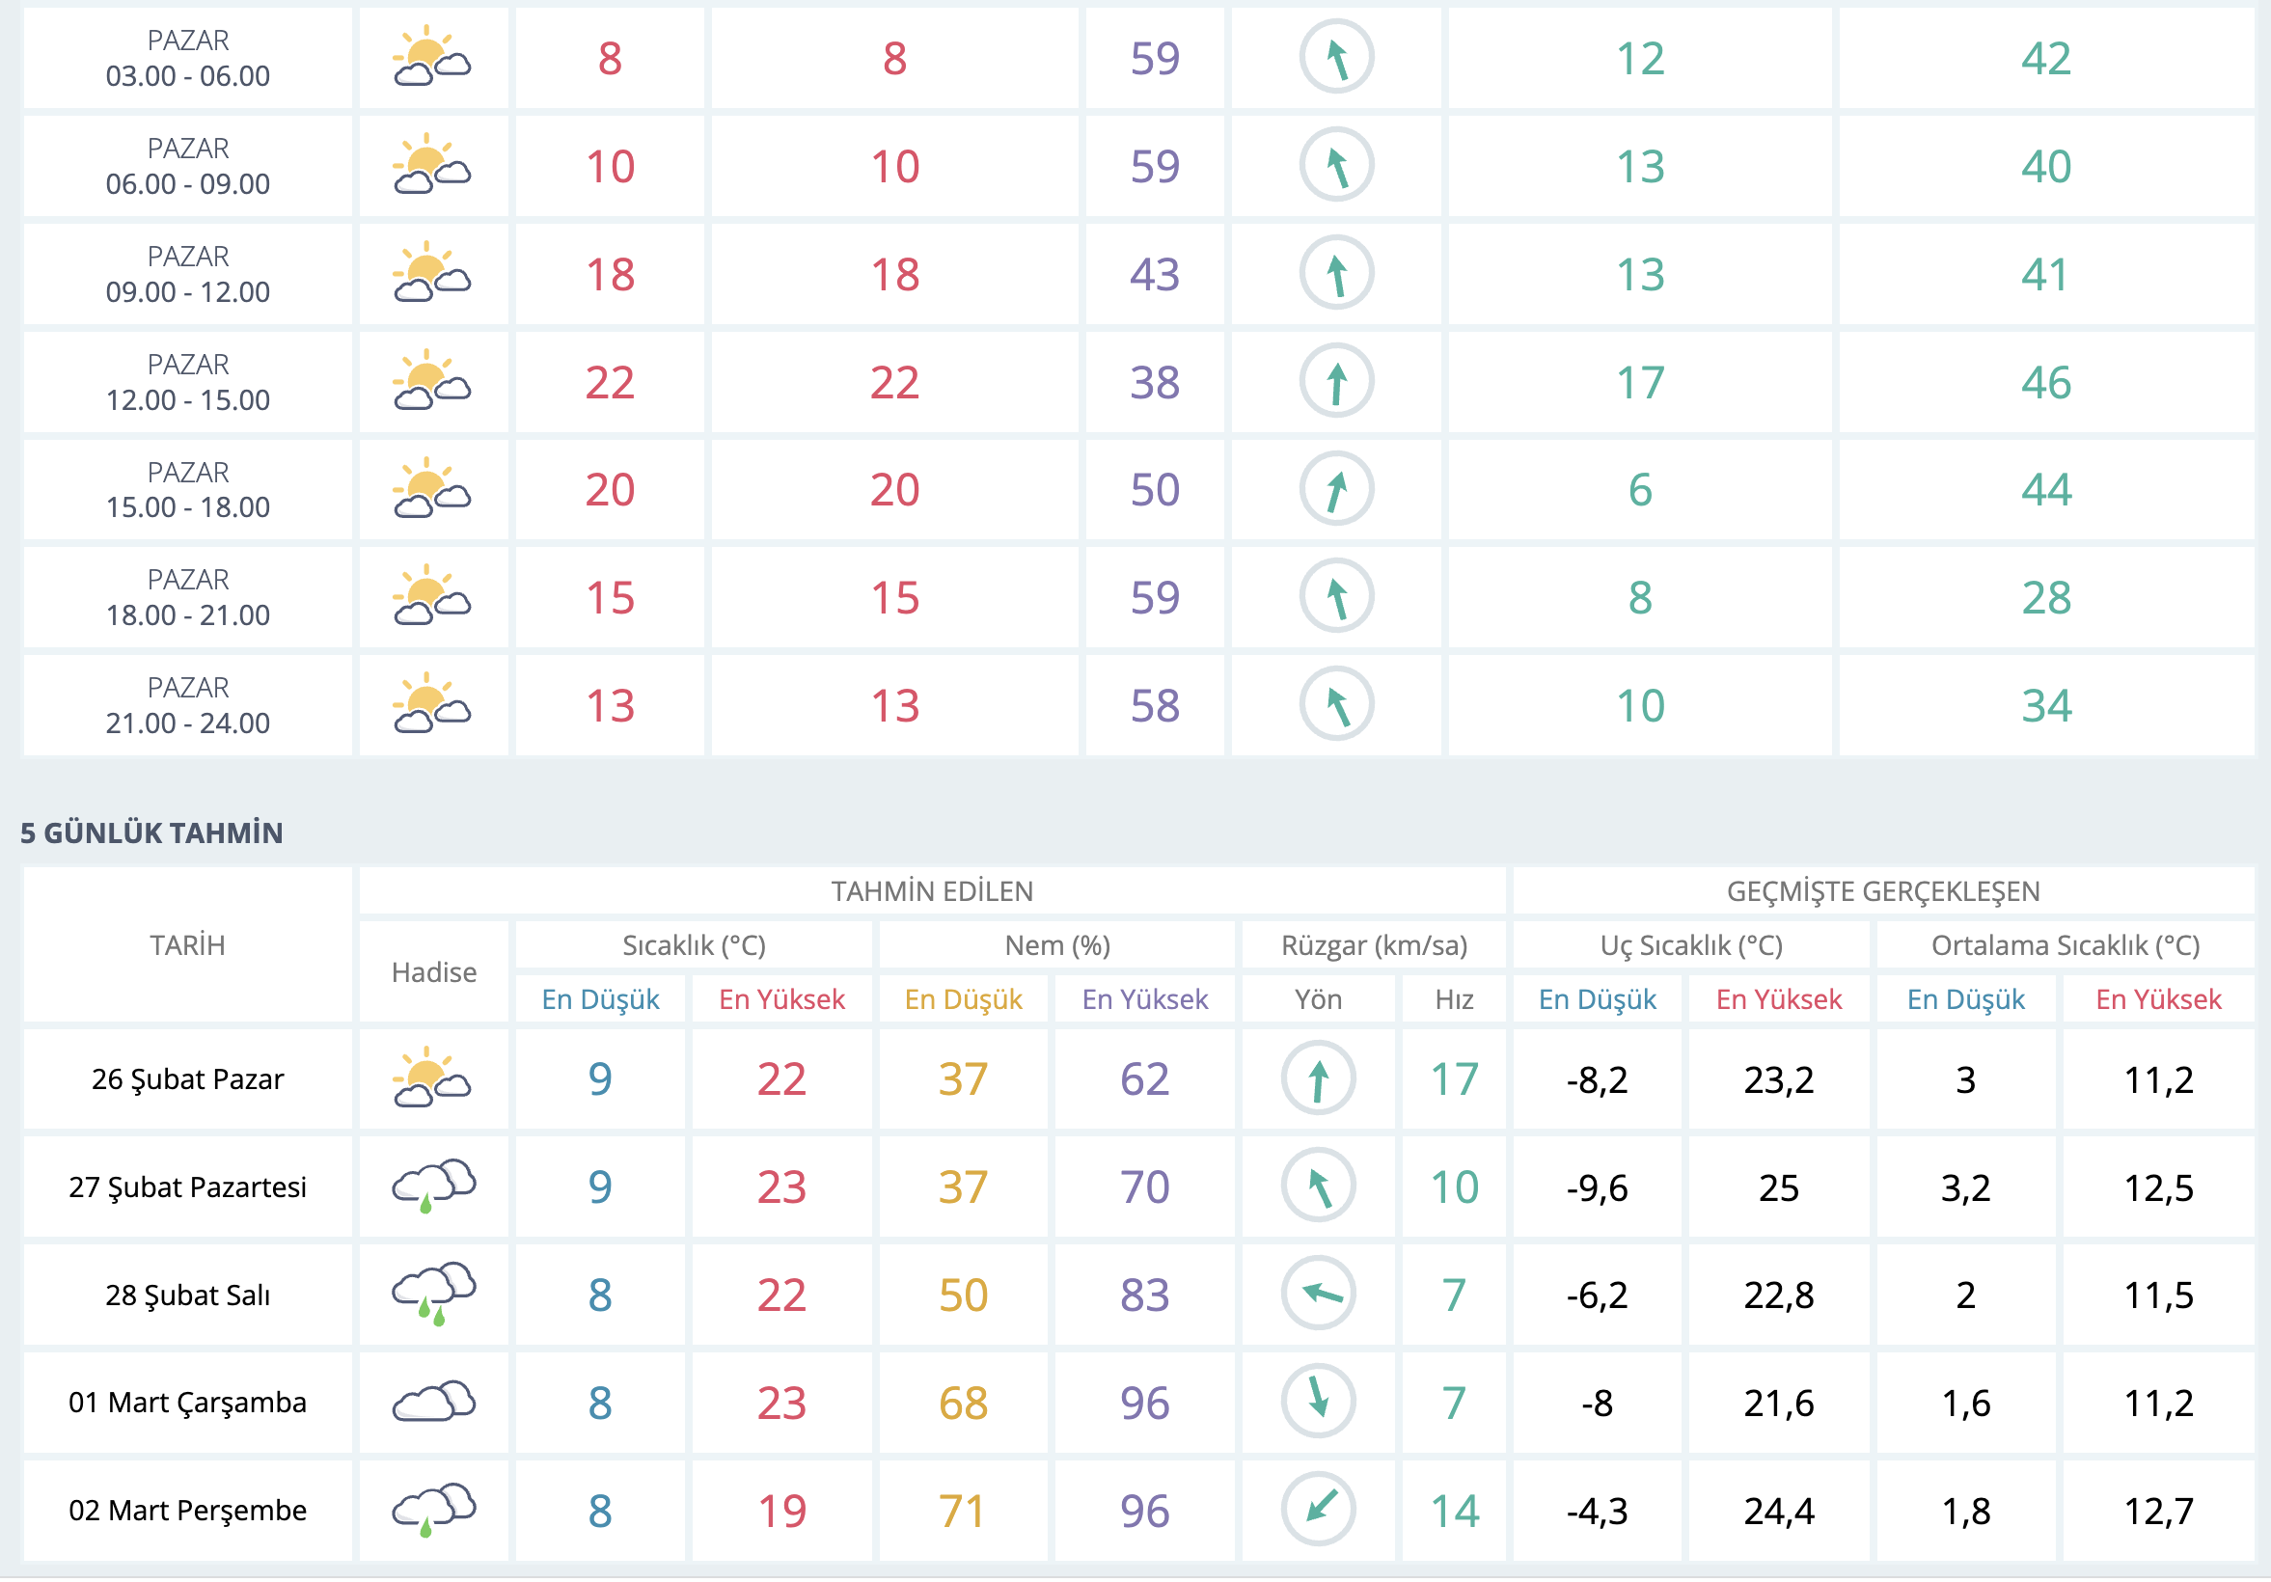
Task: Click the 'Nem (%)' column header
Action: click(1057, 945)
